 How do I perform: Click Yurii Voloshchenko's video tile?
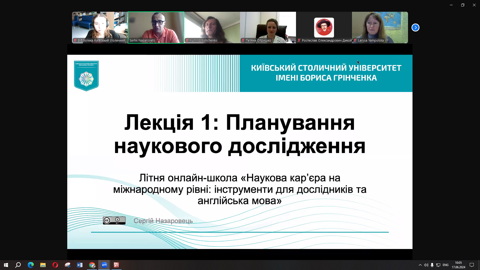point(212,27)
